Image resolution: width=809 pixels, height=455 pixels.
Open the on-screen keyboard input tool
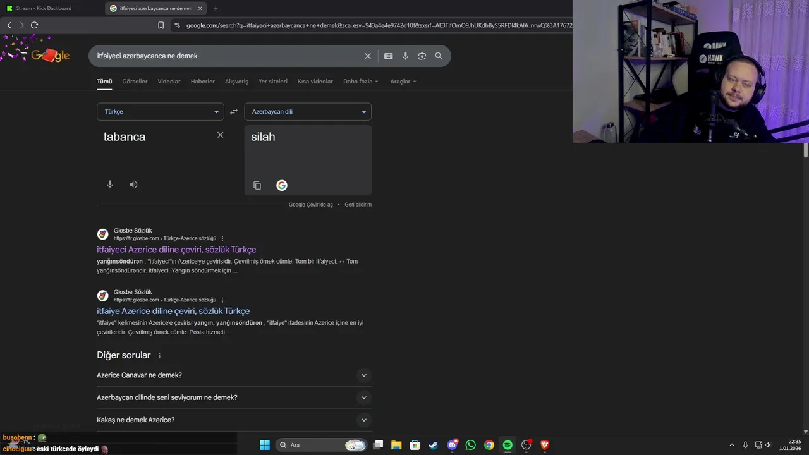(x=389, y=56)
